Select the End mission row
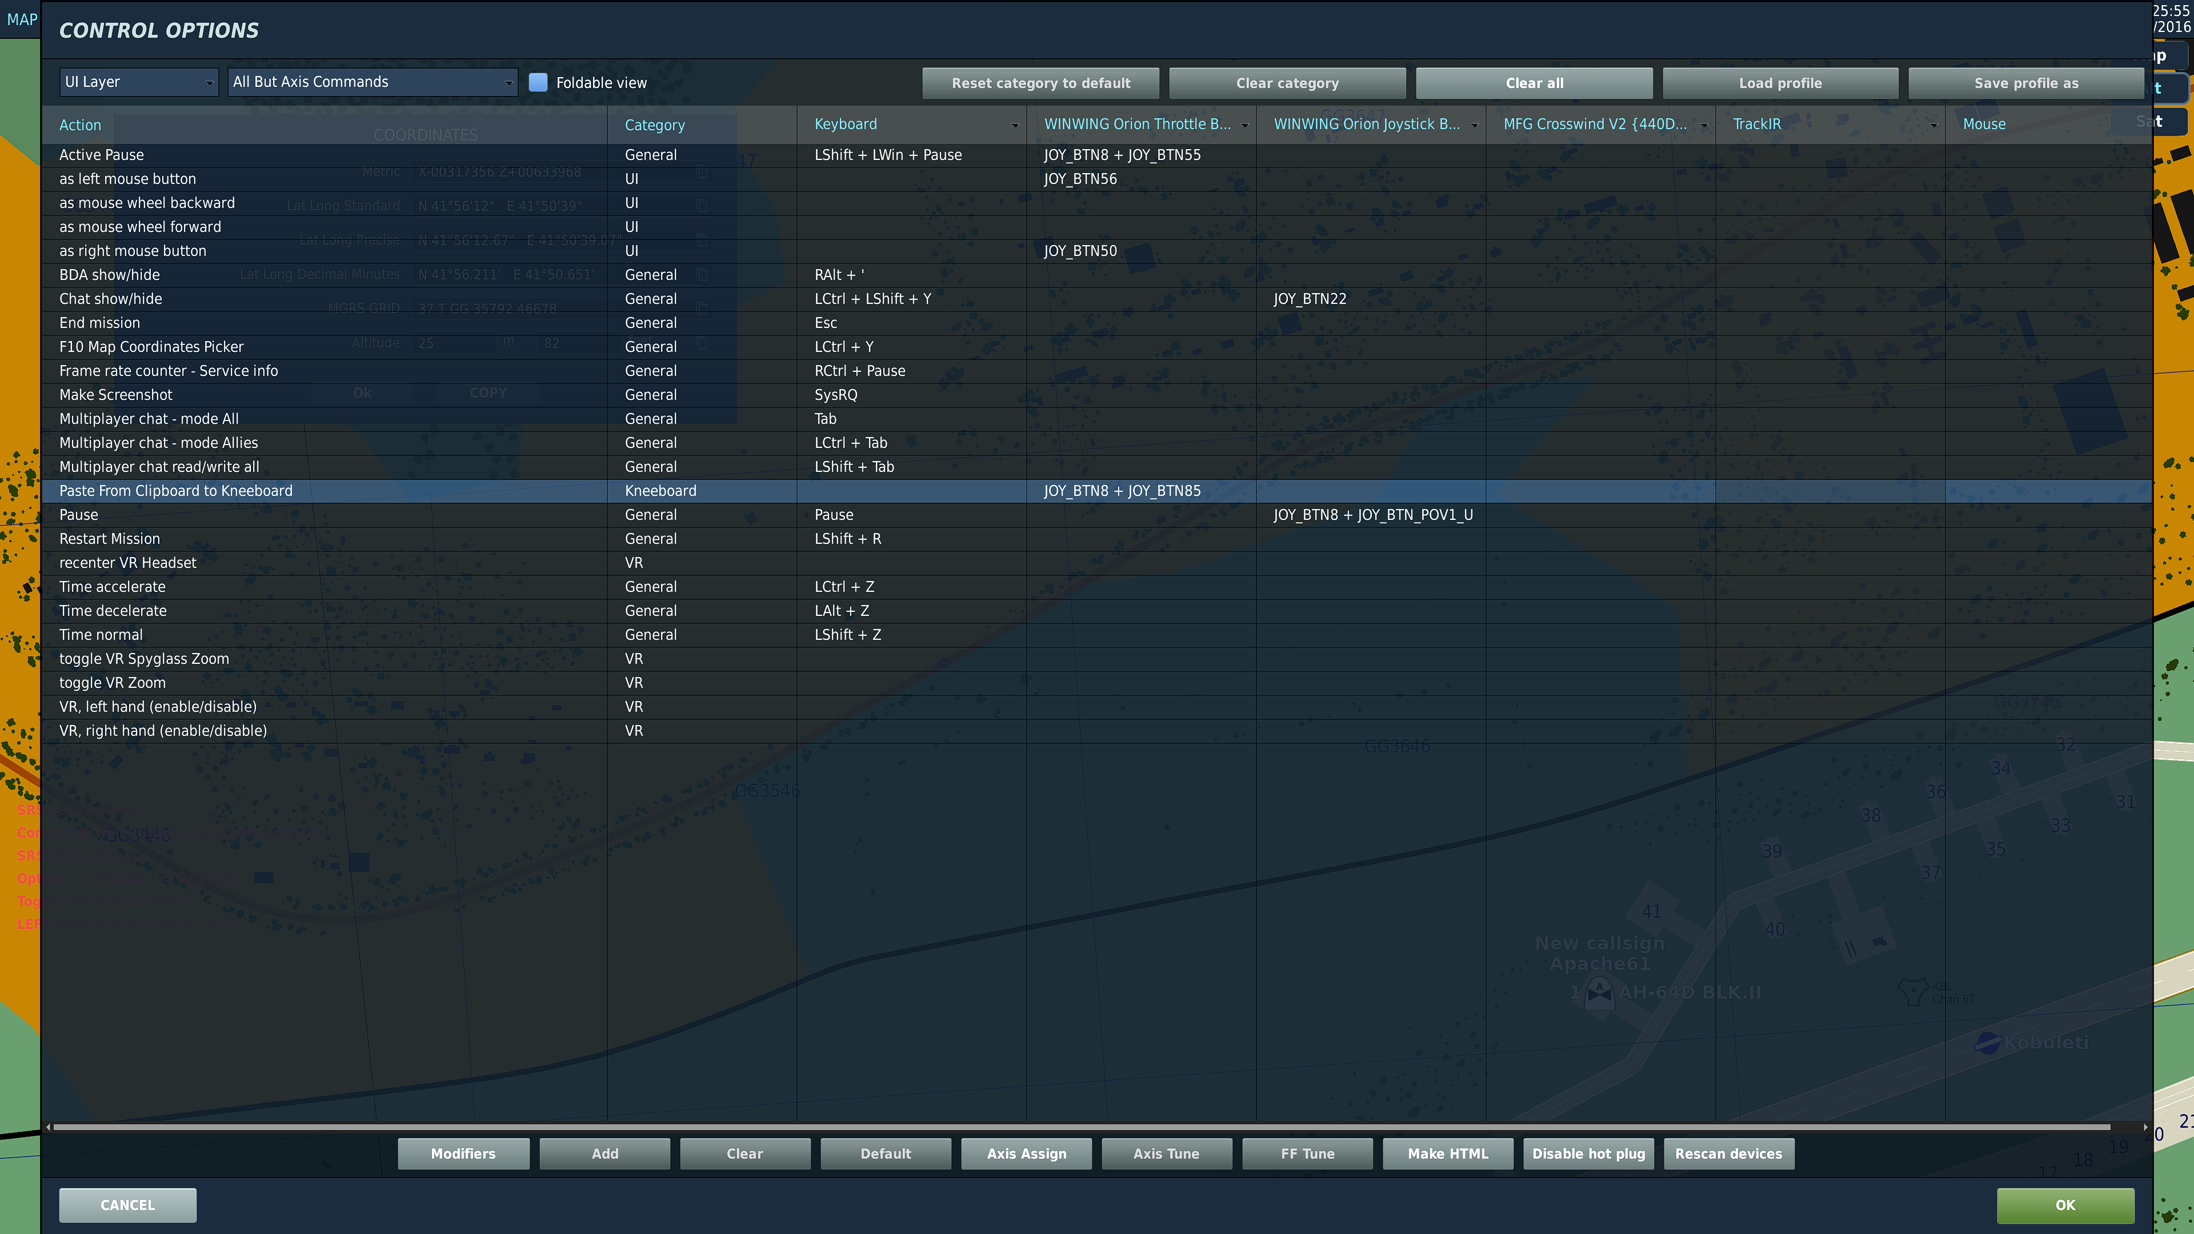This screenshot has height=1234, width=2194. 1097,323
